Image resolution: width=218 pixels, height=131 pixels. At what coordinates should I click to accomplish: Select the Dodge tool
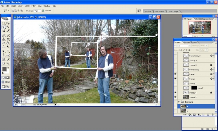[8, 47]
